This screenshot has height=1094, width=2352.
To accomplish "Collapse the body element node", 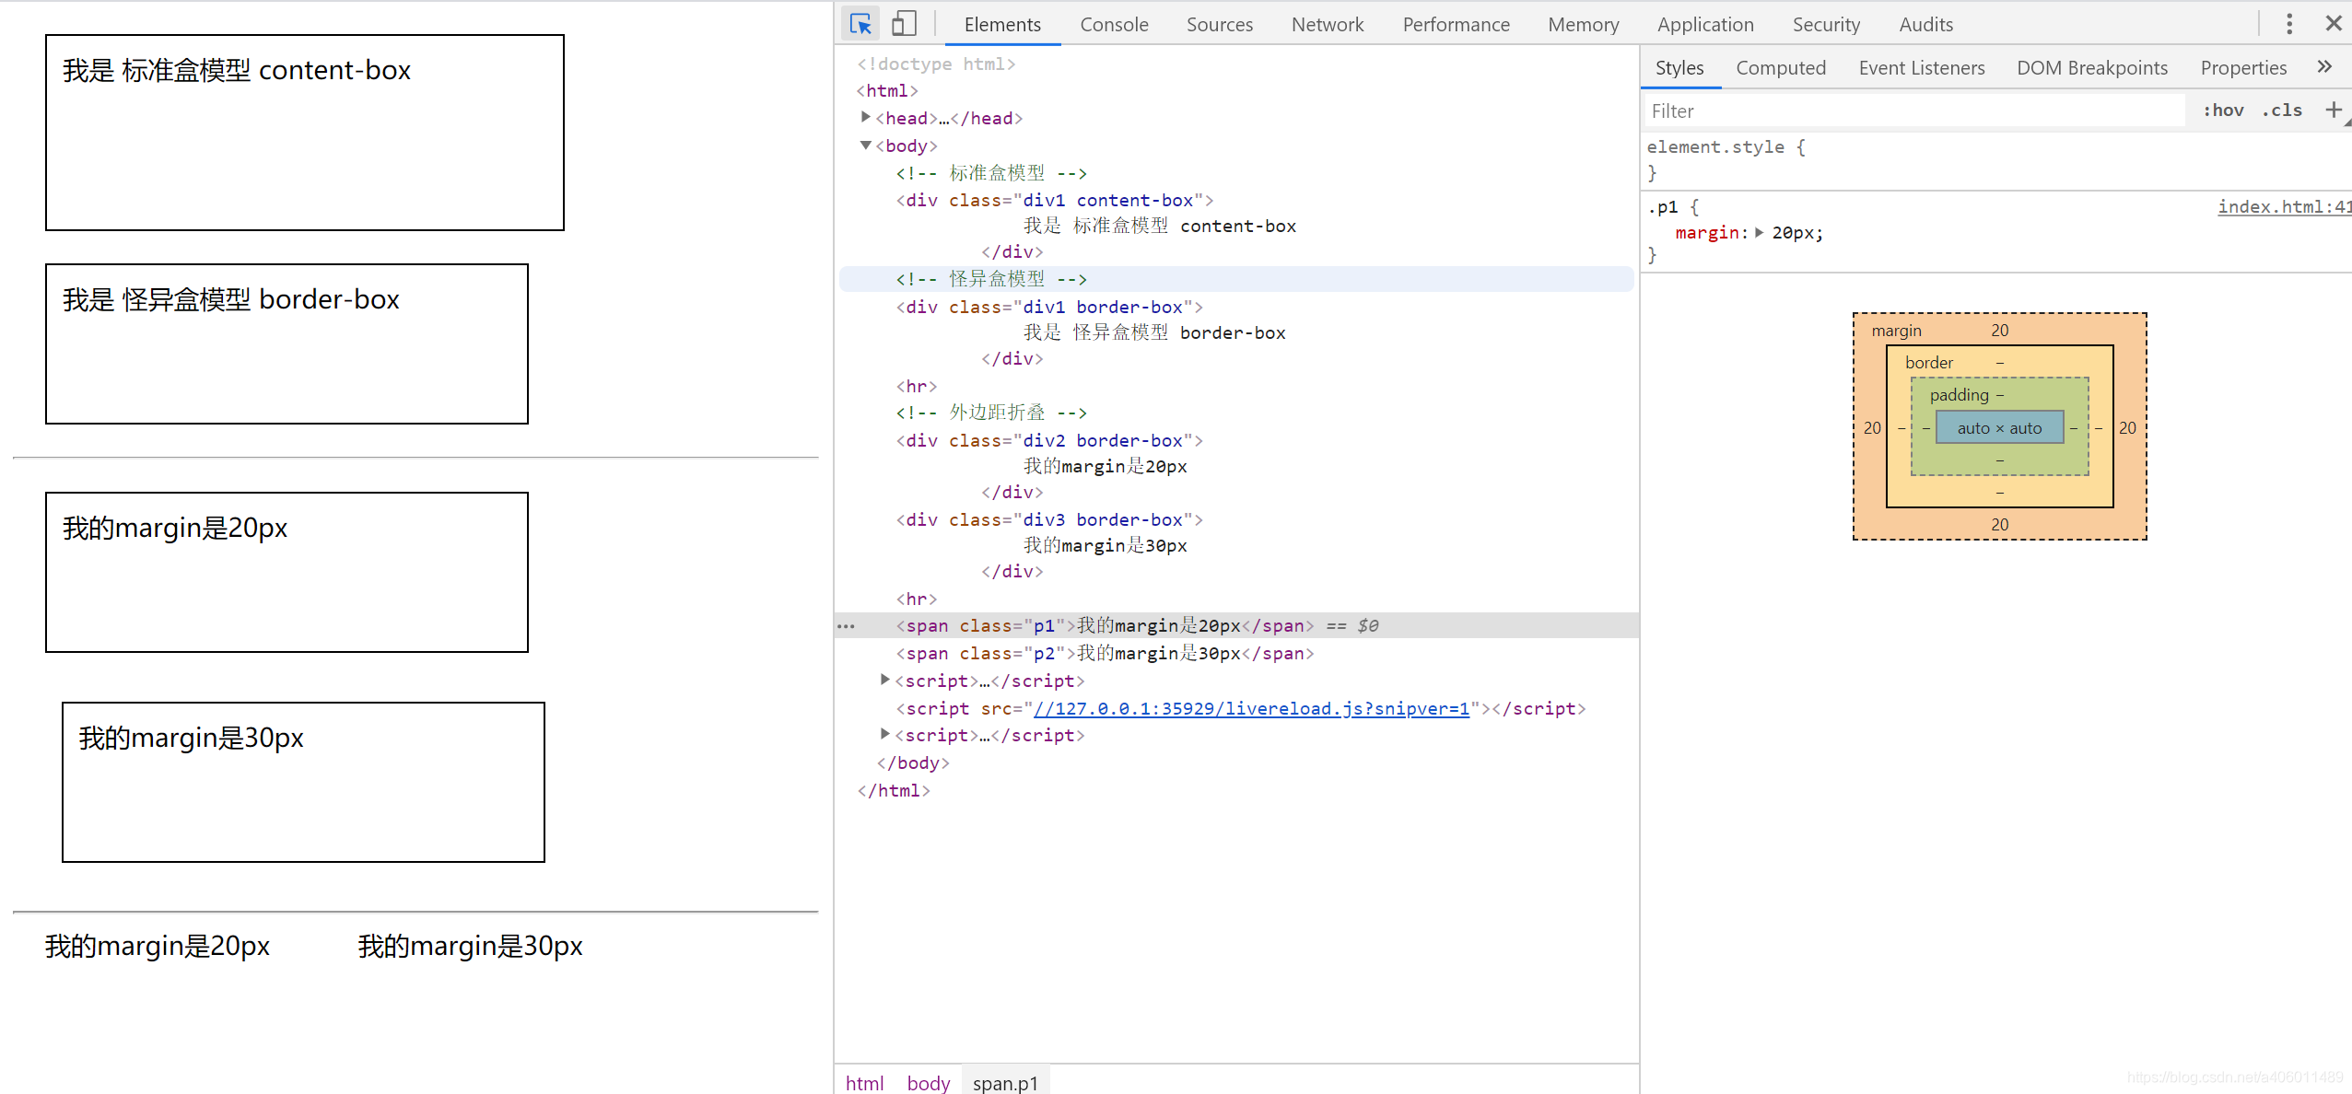I will click(x=865, y=145).
